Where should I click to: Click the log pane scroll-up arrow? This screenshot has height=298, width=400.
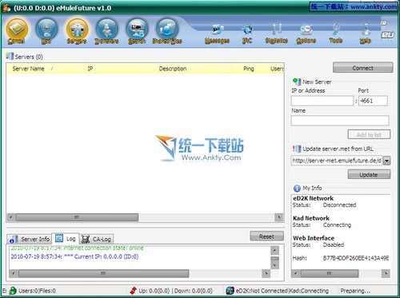pyautogui.click(x=274, y=250)
